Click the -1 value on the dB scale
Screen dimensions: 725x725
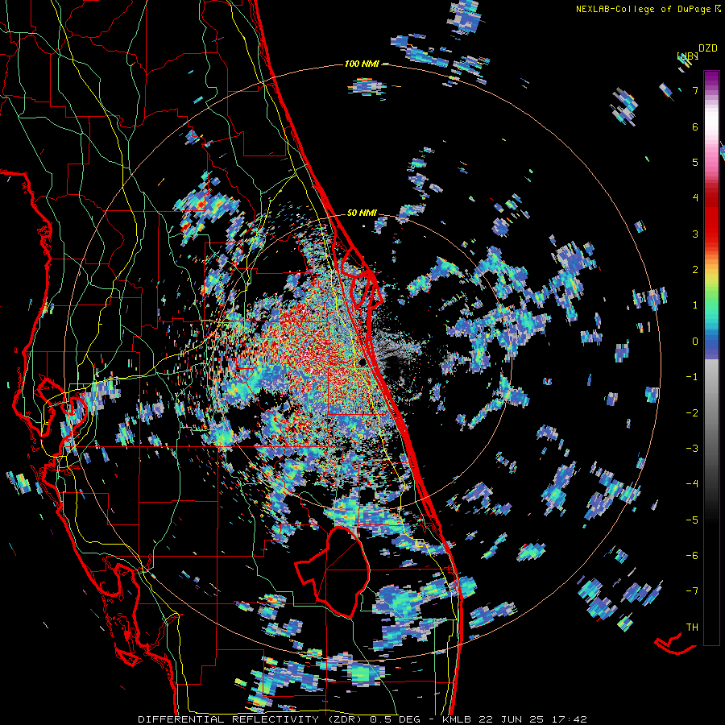(692, 377)
